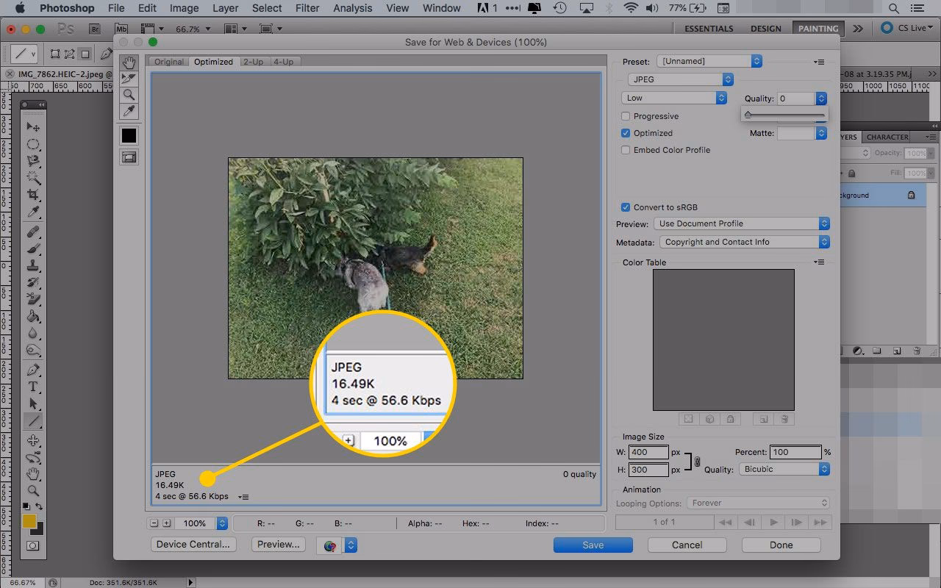The height and width of the screenshot is (588, 941).
Task: Click the Device Central button
Action: pos(193,545)
